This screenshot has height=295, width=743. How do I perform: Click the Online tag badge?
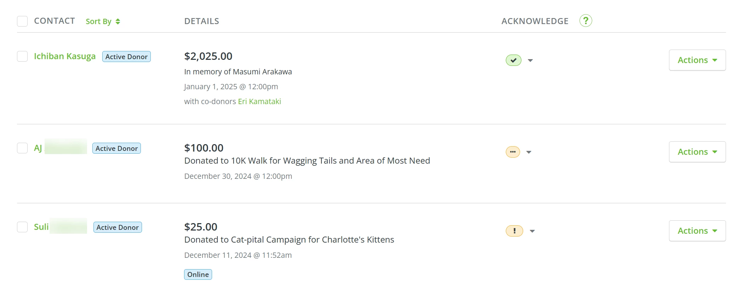point(198,274)
